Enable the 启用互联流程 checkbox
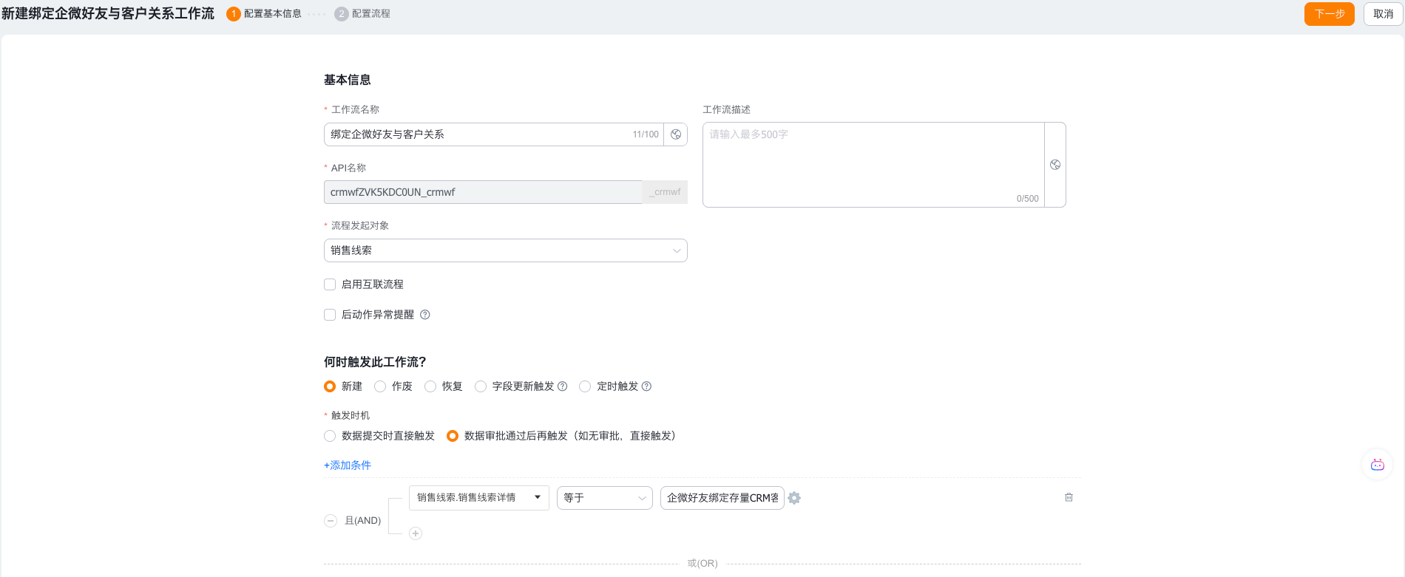This screenshot has height=577, width=1405. tap(330, 284)
